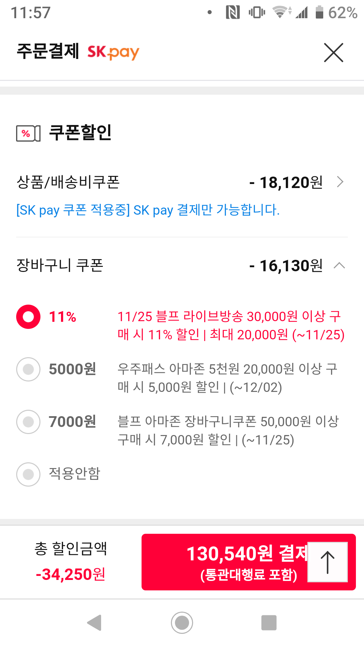Select the 5000원 coupon radio button
Screen dimensions: 364x647
pos(28,369)
